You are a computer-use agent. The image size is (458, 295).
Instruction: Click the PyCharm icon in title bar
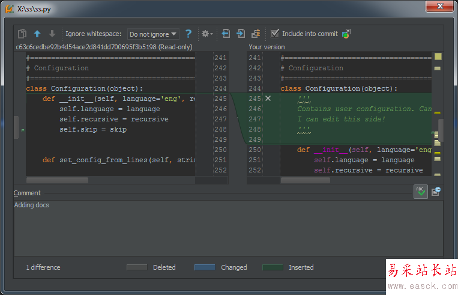[10, 9]
